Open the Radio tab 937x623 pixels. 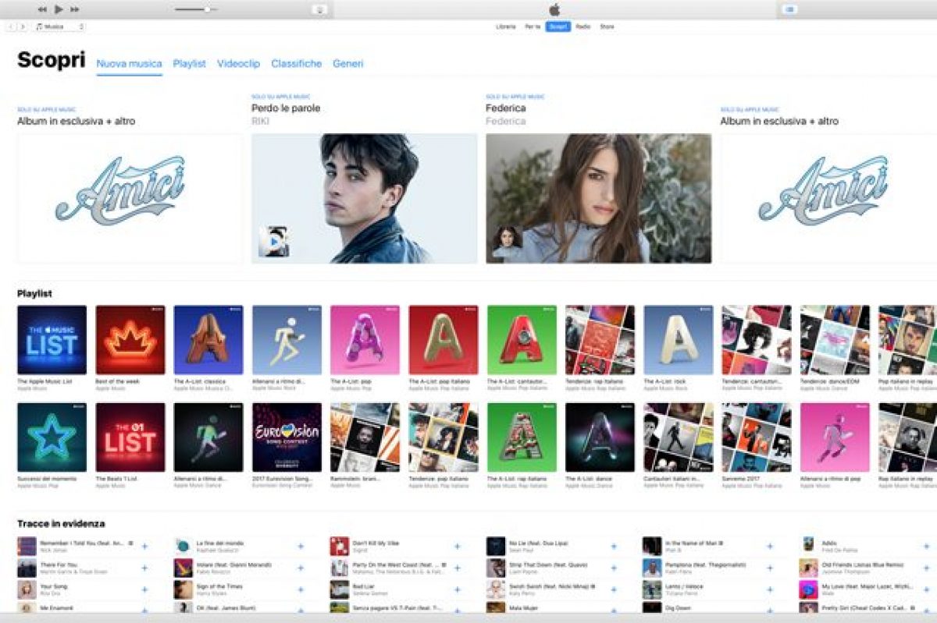(x=583, y=27)
